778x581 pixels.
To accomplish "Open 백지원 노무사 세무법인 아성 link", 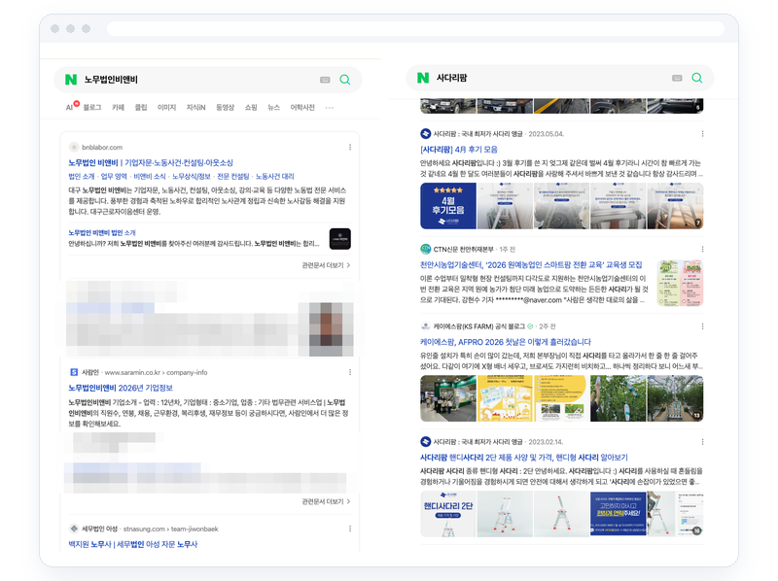I will pyautogui.click(x=133, y=544).
